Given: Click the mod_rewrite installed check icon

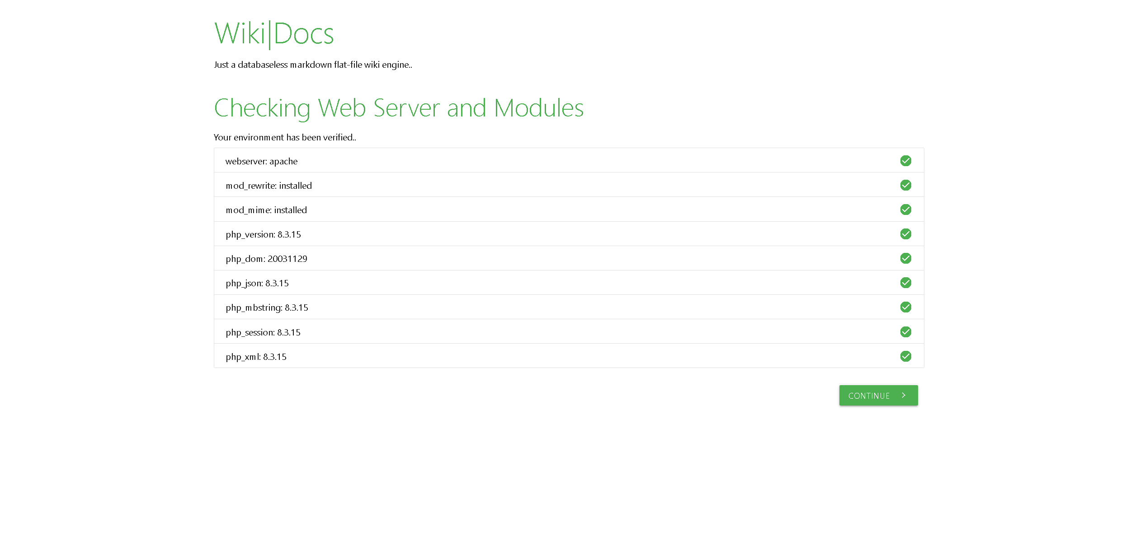Looking at the screenshot, I should pos(905,185).
